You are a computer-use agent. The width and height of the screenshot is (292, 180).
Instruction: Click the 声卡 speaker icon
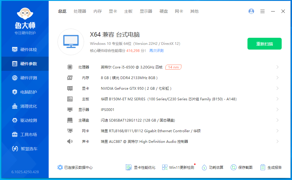(x=70, y=141)
